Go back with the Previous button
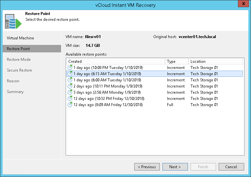This screenshot has width=251, height=177. click(x=147, y=167)
